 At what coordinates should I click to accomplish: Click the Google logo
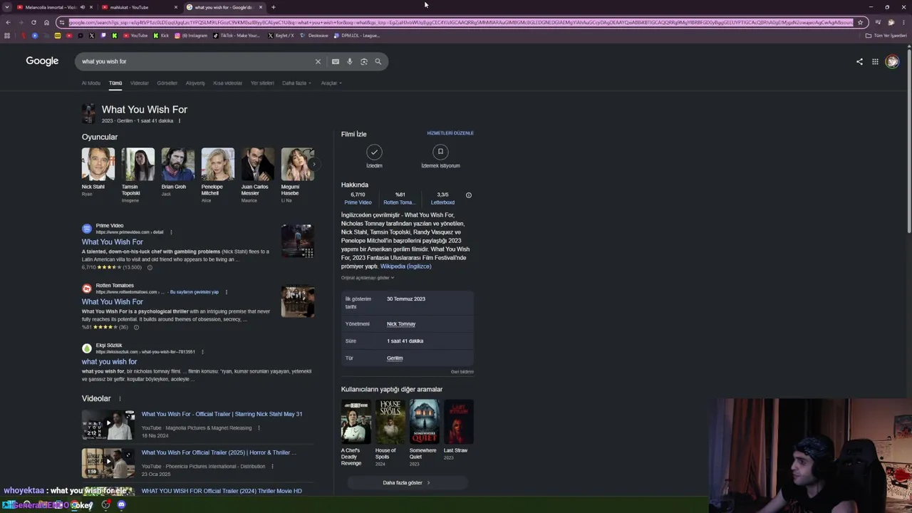click(42, 61)
